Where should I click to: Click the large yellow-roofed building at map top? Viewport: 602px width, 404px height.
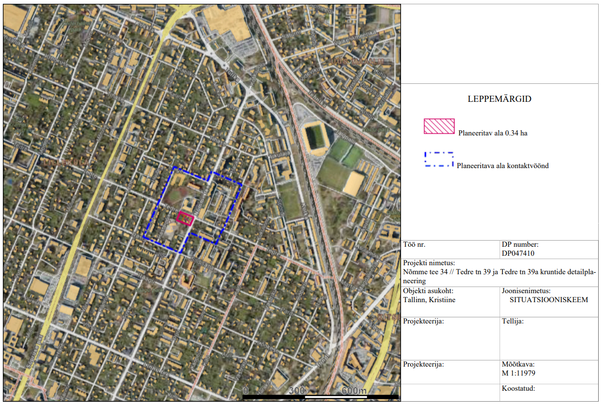coord(228,21)
